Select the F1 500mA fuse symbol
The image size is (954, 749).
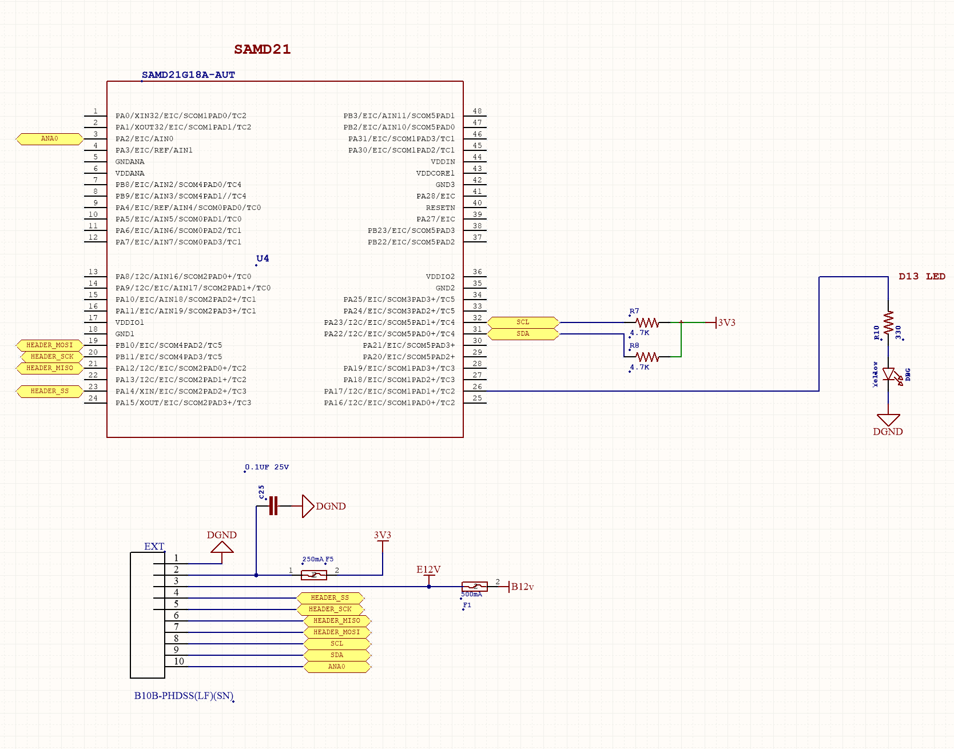coord(475,586)
